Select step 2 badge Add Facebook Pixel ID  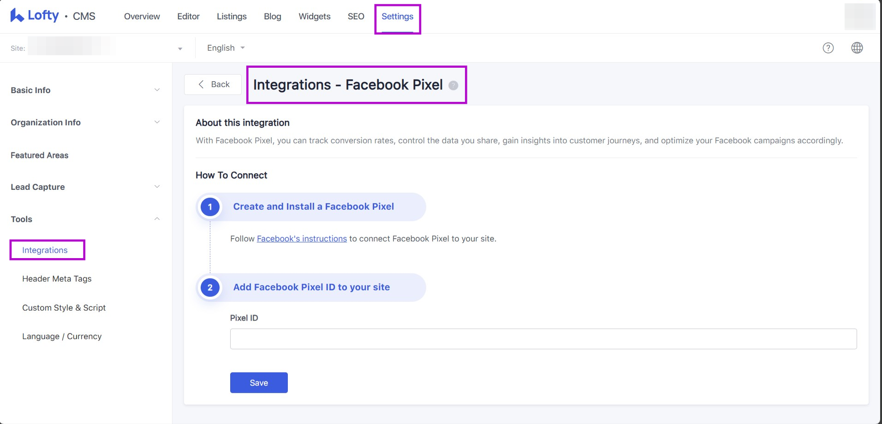210,287
